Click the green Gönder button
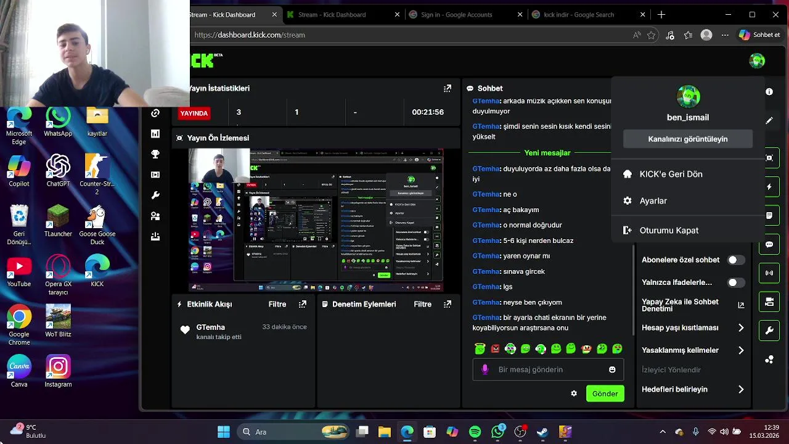Screen dimensions: 789x444 [x=605, y=393]
